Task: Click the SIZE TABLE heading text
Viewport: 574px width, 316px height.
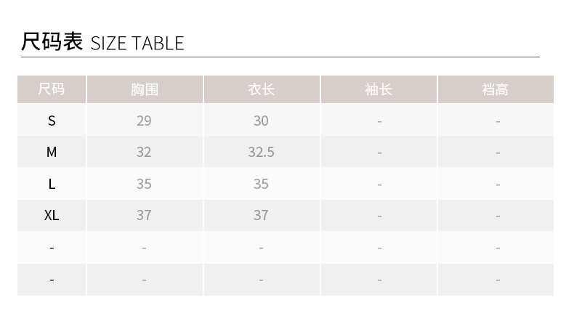Action: click(137, 43)
